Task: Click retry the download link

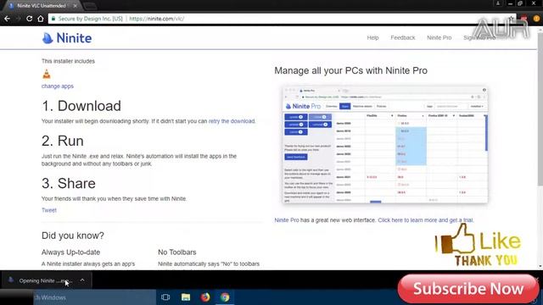Action: tap(232, 121)
